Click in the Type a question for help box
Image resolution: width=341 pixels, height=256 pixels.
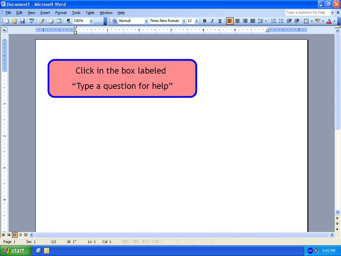pos(308,13)
